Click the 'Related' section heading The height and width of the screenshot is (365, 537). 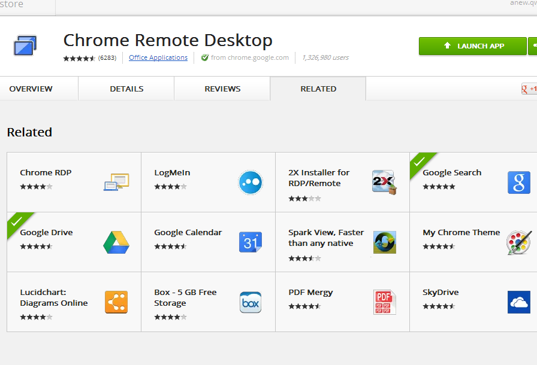point(29,132)
